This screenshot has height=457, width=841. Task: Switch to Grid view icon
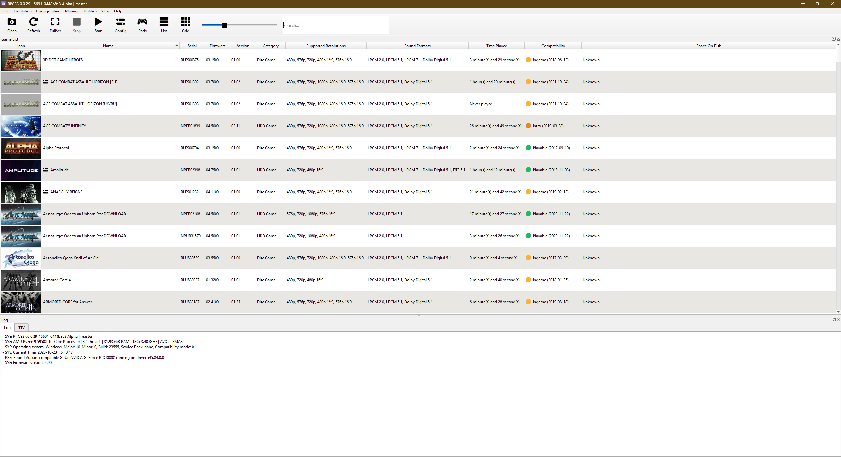click(x=186, y=25)
